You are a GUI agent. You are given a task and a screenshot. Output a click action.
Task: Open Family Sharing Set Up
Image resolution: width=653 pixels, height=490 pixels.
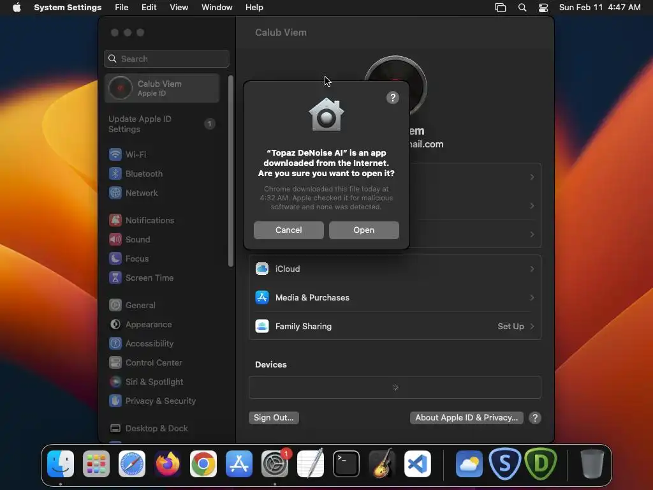click(395, 327)
